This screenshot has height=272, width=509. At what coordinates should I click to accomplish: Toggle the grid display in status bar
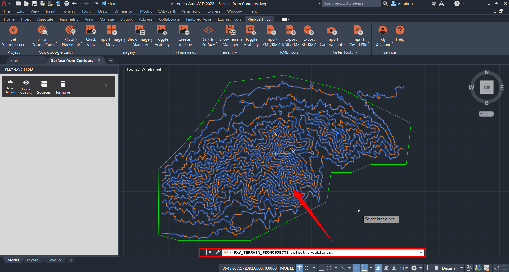pyautogui.click(x=299, y=268)
